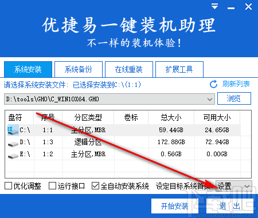Click the 分区类型 column header
Viewport: 258px width, 218px height.
click(x=88, y=117)
